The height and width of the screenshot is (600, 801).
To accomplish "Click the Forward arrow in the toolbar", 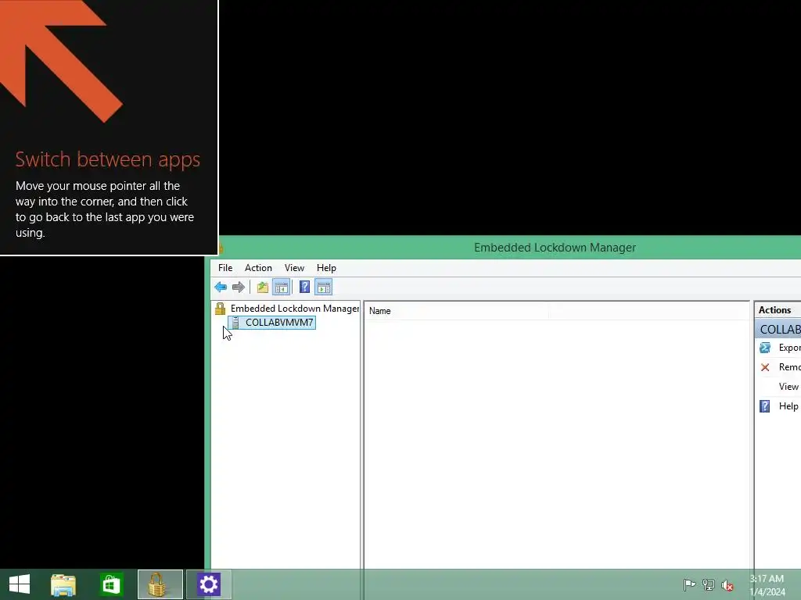I will coord(238,287).
